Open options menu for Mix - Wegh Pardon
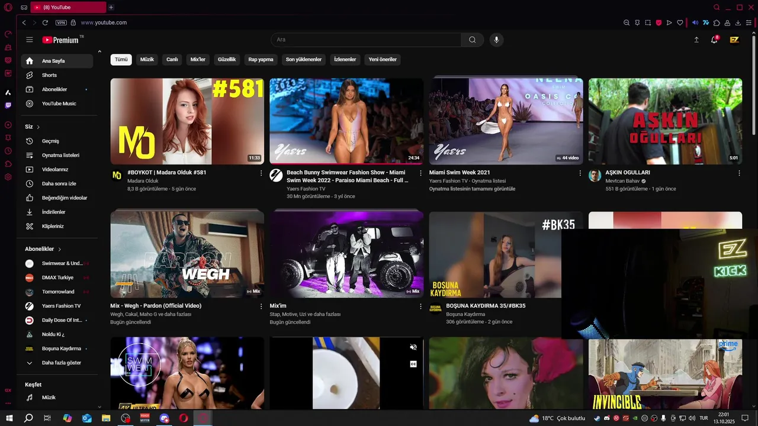Image resolution: width=758 pixels, height=426 pixels. tap(261, 306)
